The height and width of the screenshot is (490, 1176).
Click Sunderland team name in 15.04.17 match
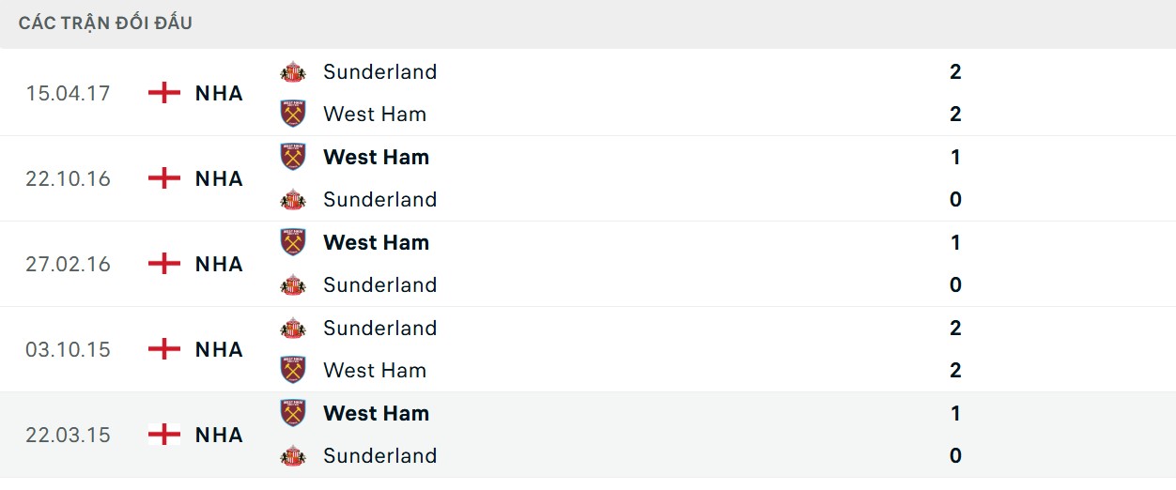coord(379,71)
